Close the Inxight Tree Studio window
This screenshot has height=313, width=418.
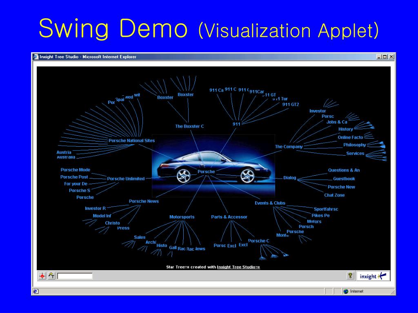(391, 57)
